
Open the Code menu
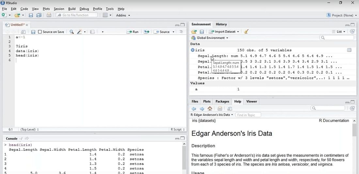24,9
